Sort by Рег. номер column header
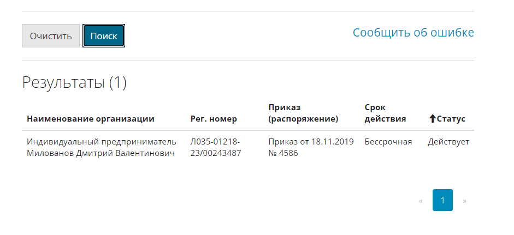This screenshot has height=235, width=514. (214, 119)
